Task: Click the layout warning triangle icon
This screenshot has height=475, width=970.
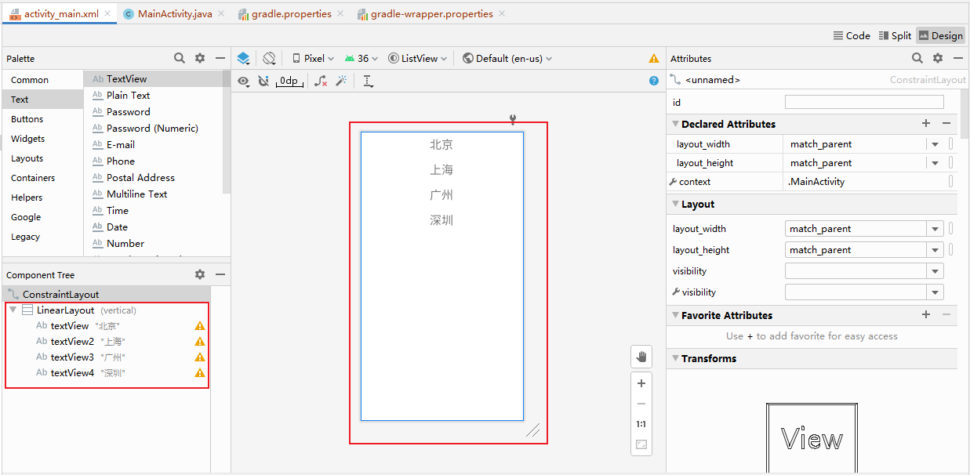Action: 654,58
